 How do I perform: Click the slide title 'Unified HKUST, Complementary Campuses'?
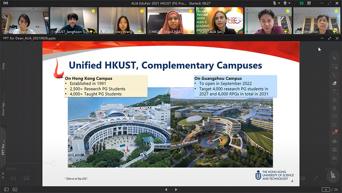pyautogui.click(x=165, y=65)
